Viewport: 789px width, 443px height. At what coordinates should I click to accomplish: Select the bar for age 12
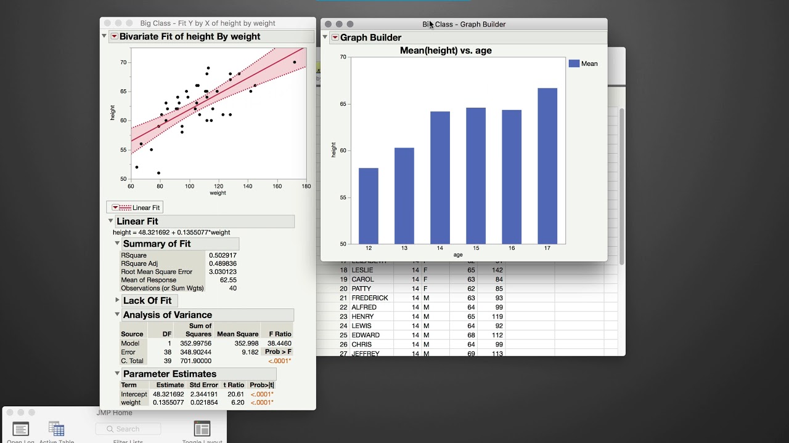click(369, 206)
